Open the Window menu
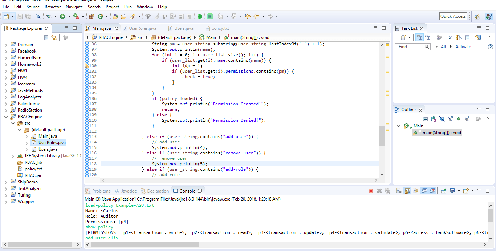 tap(145, 7)
